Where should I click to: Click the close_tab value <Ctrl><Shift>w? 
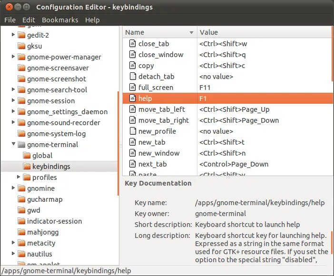[223, 44]
